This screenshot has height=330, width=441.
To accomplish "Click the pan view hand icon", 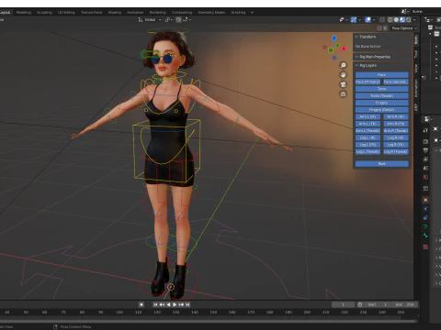I will click(343, 74).
